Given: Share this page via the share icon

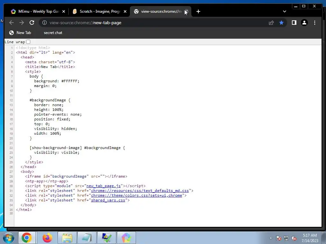Looking at the screenshot, I should [271, 23].
